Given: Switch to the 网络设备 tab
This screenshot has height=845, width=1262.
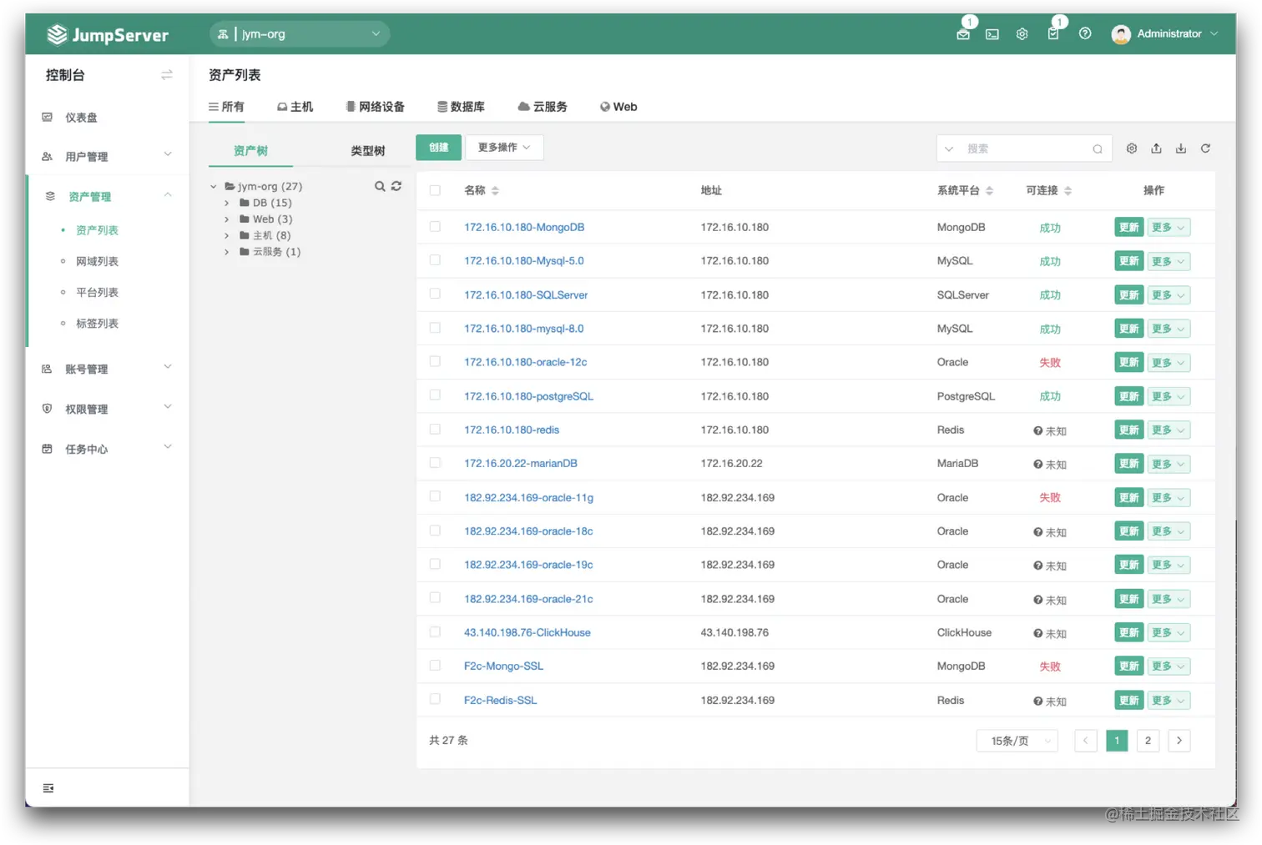Looking at the screenshot, I should pos(376,107).
